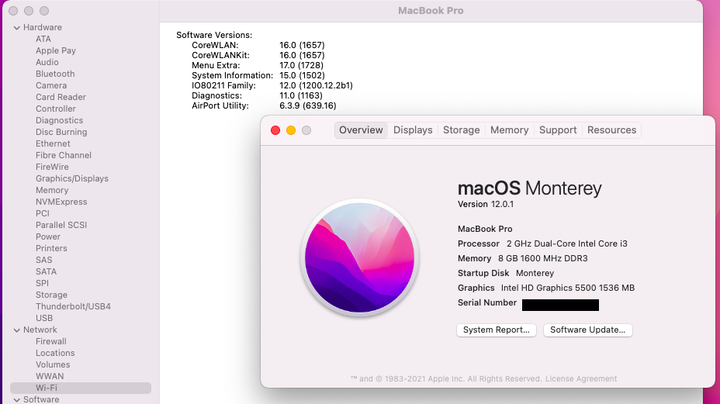Click the MacBook Pro window title
This screenshot has width=720, height=404.
[x=431, y=11]
